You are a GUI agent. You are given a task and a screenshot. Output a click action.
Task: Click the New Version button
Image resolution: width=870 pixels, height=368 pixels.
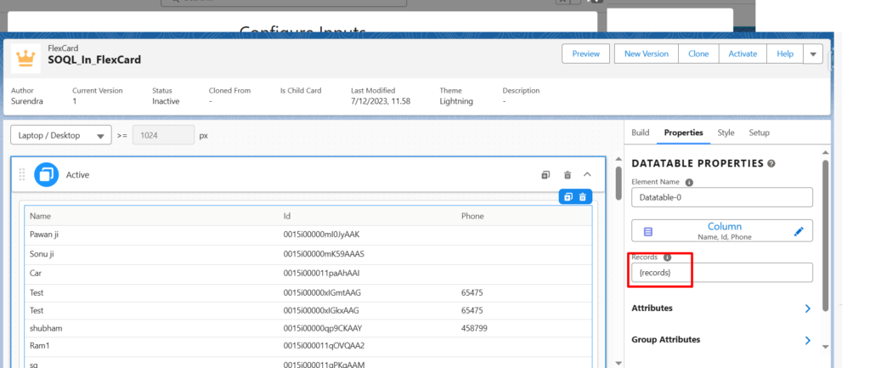(647, 54)
